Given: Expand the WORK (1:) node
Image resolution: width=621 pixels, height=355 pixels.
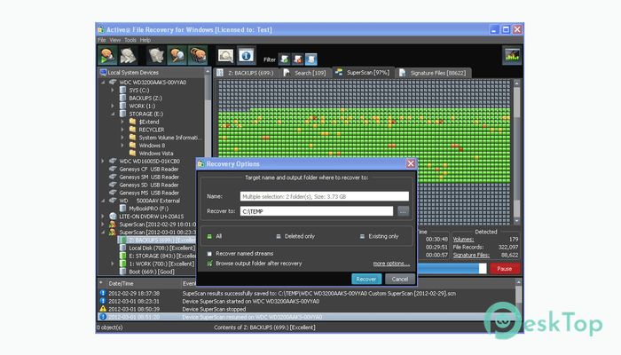Looking at the screenshot, I should coord(113,106).
